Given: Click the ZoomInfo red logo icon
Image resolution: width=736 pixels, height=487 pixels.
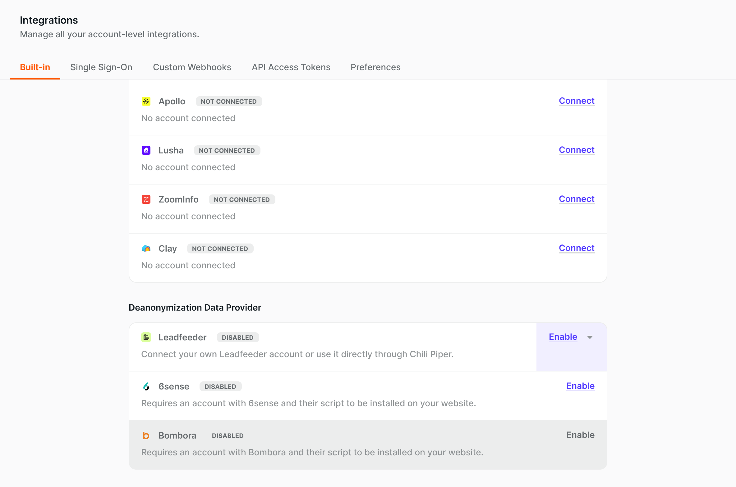Looking at the screenshot, I should tap(146, 199).
